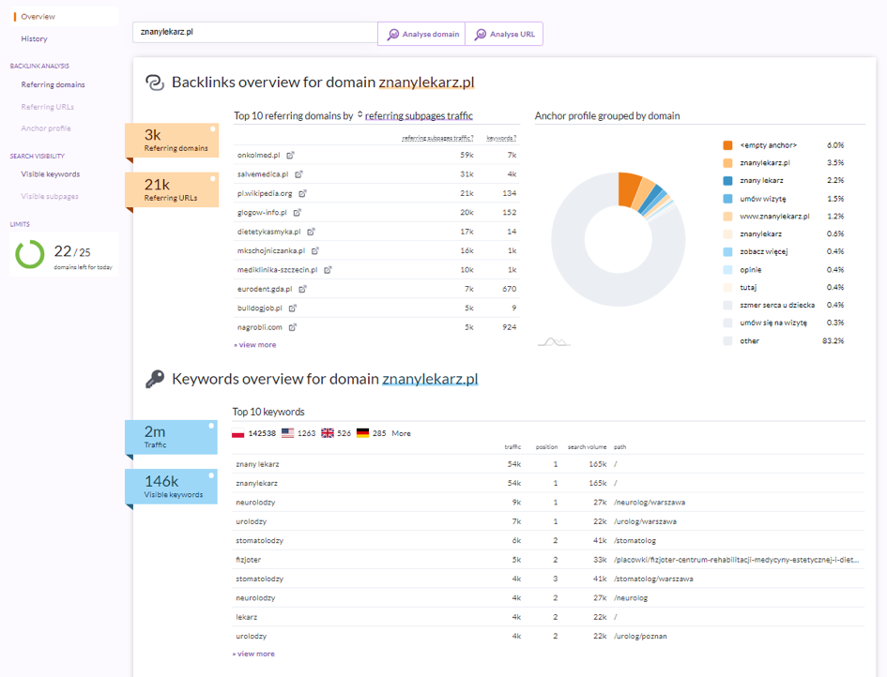Click the znanylekarz.pl legend swatch
887x677 pixels.
click(728, 163)
